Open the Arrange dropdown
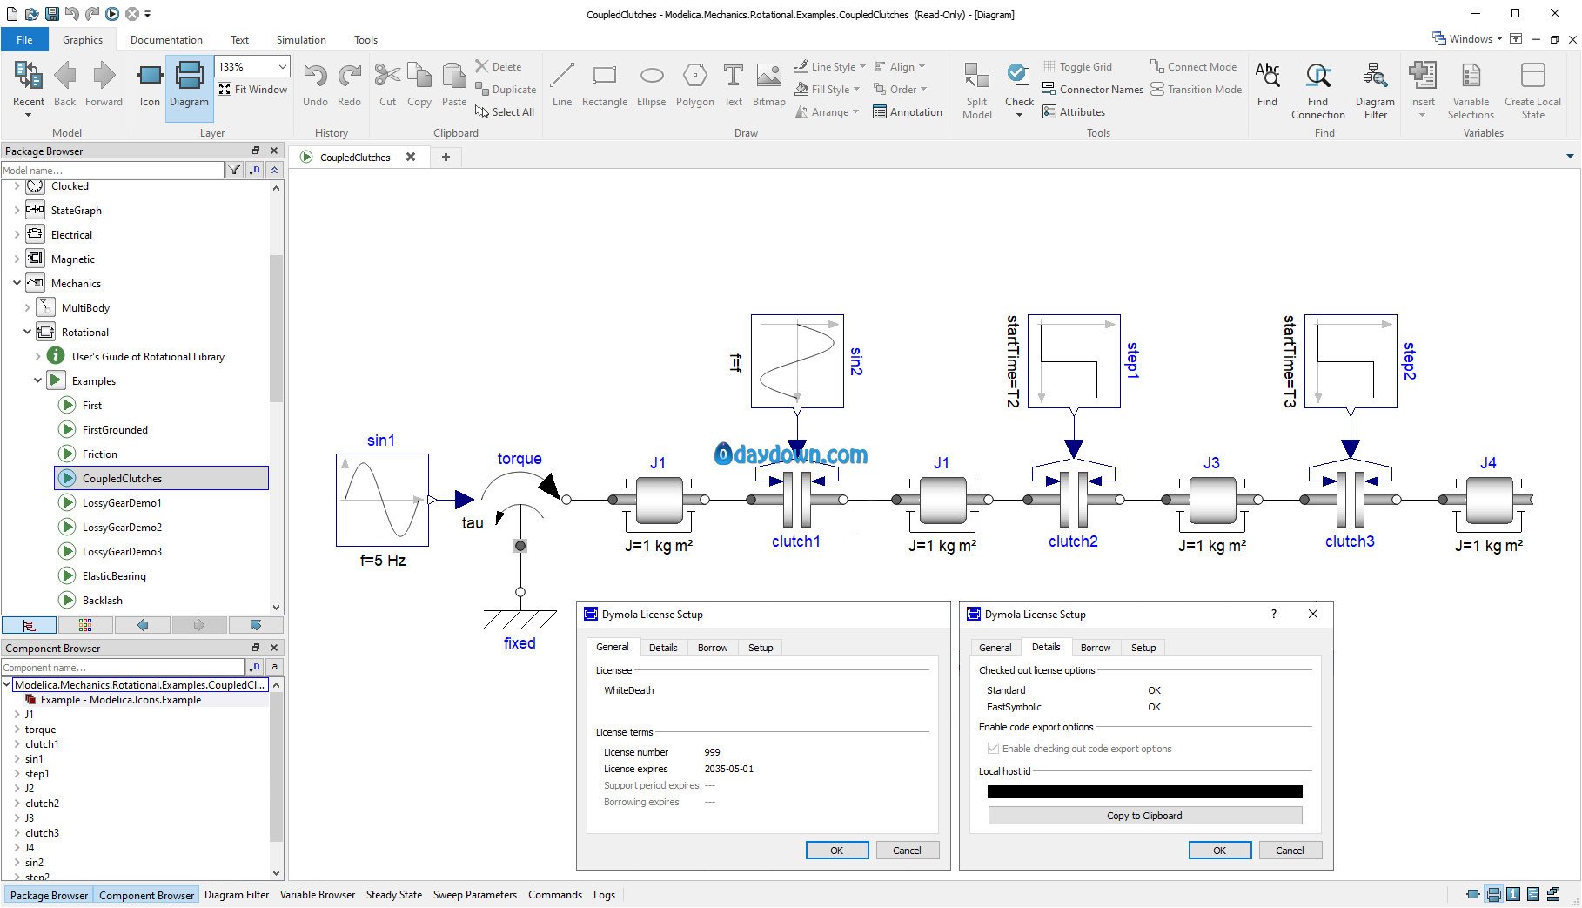 pyautogui.click(x=827, y=112)
